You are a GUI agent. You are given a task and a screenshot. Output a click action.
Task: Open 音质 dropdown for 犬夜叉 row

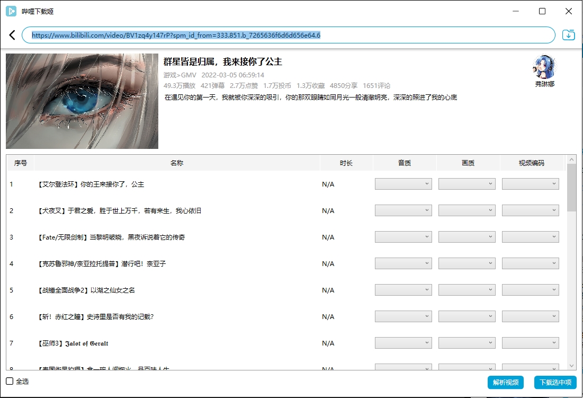[x=403, y=210]
